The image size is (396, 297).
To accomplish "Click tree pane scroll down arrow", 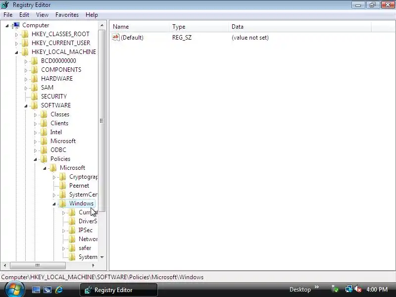I will pyautogui.click(x=102, y=257).
